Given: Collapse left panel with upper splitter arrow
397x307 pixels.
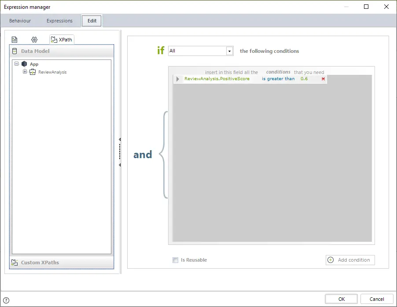Looking at the screenshot, I should 120,139.
